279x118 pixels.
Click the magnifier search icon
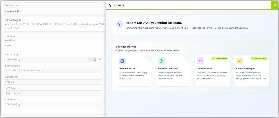[7, 5]
